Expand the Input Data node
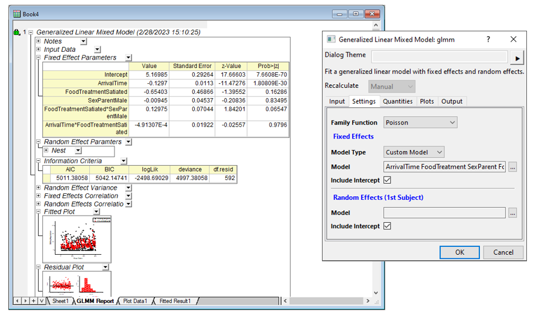 (x=39, y=49)
